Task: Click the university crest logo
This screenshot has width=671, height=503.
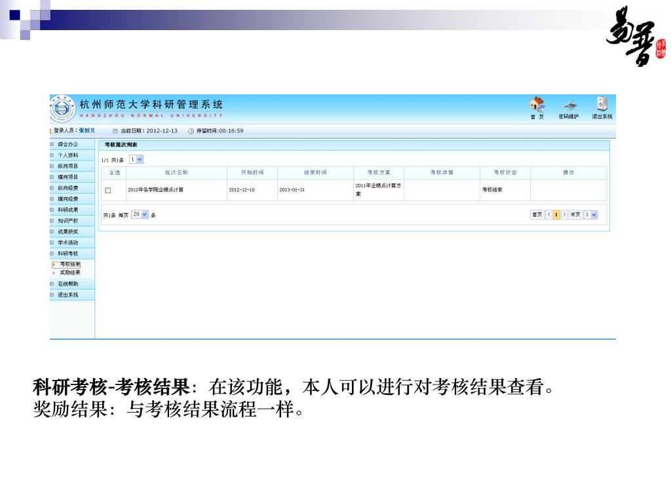Action: [x=62, y=109]
